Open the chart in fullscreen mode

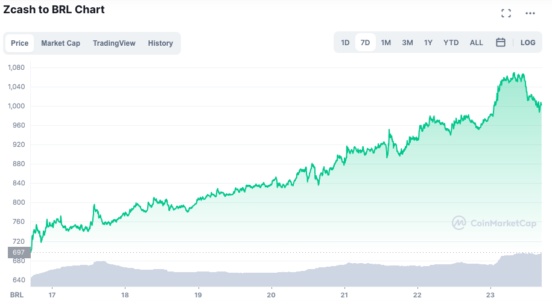[x=506, y=13]
